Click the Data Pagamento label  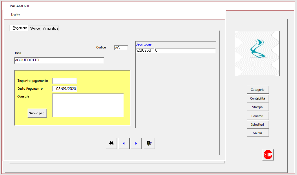pos(30,89)
